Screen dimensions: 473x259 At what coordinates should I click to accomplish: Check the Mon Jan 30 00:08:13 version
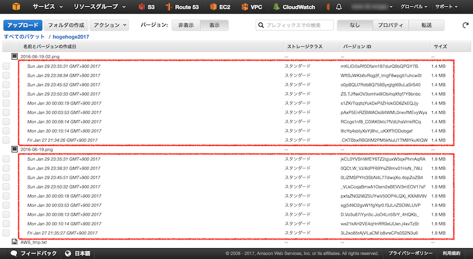[6, 214]
